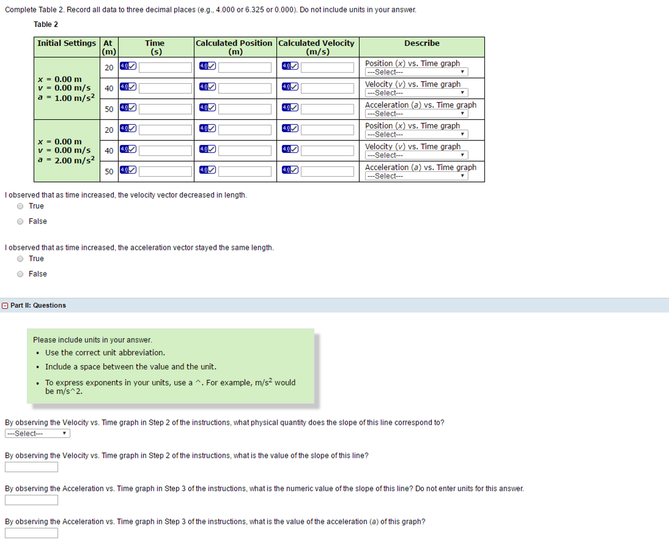This screenshot has width=669, height=548.
Task: Select True for the acceleration vector stayed same statement
Action: tap(20, 259)
